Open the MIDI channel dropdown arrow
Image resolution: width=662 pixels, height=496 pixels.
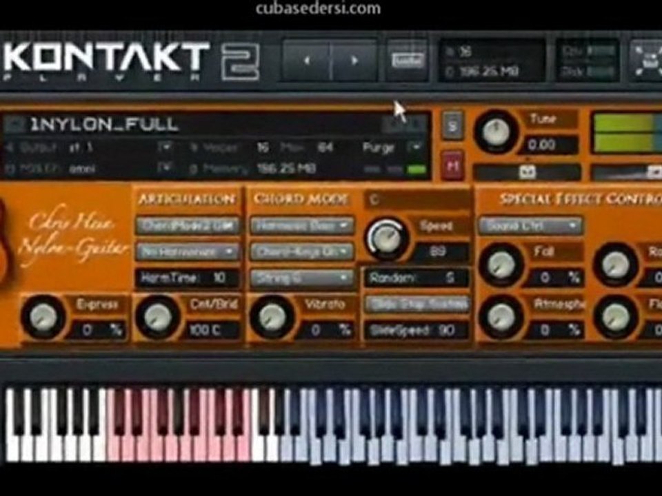tap(165, 168)
